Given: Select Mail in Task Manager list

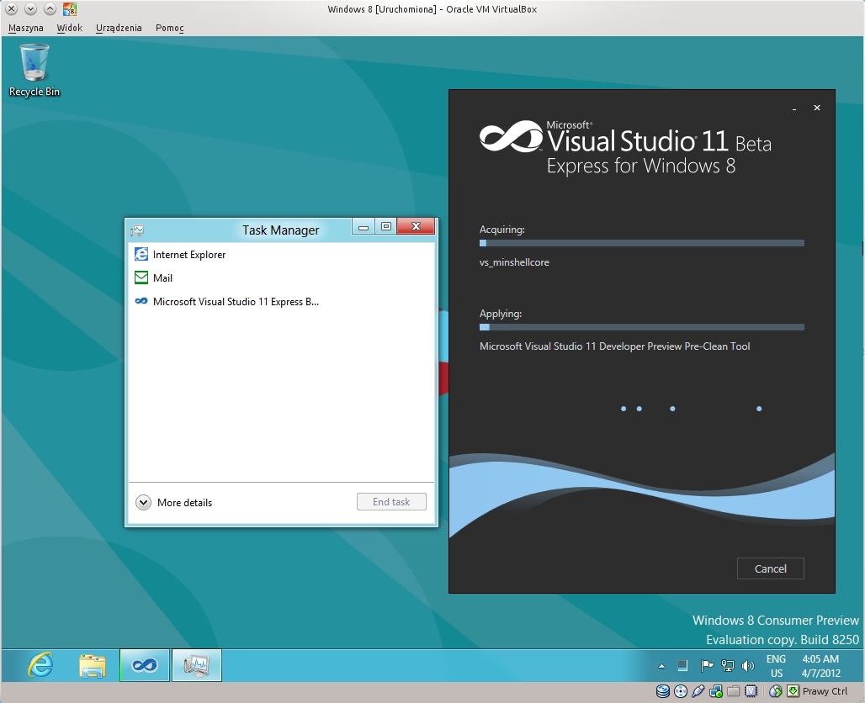Looking at the screenshot, I should (281, 277).
